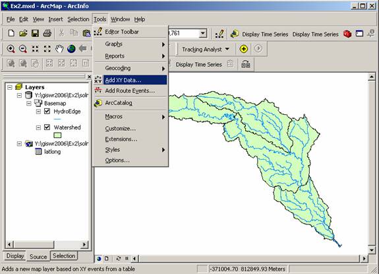This screenshot has height=274, width=379.
Task: Save the map with the floppy disk icon
Action: tap(36, 33)
